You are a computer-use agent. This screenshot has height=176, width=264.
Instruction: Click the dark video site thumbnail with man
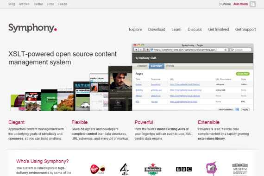(x=120, y=88)
